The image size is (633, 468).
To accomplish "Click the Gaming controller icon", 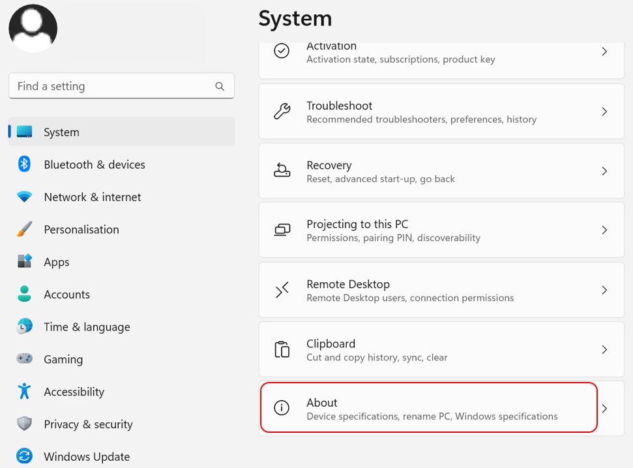I will [24, 358].
